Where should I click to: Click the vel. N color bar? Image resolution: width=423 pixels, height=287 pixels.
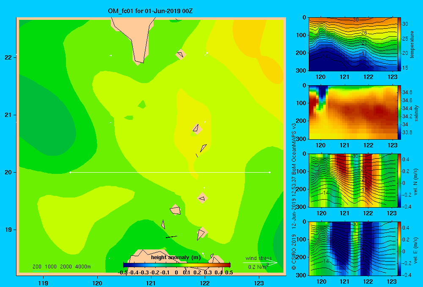(399, 180)
